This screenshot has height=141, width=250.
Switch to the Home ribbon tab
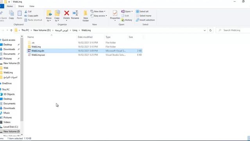coord(10,6)
